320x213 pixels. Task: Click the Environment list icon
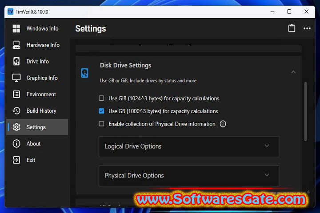pos(16,95)
